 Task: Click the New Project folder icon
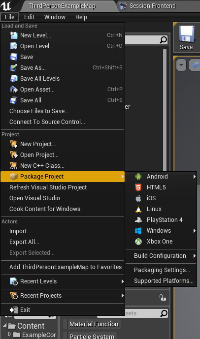pos(14,144)
